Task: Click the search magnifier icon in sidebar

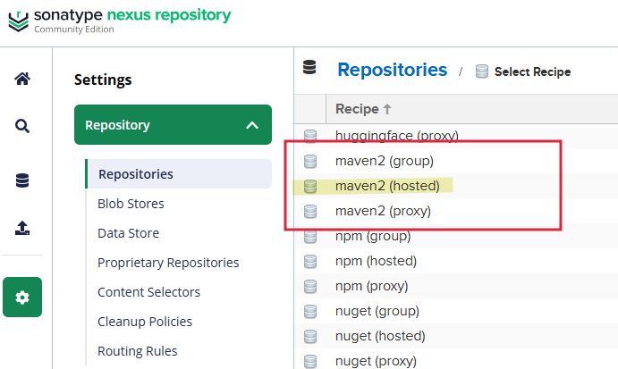Action: point(22,127)
